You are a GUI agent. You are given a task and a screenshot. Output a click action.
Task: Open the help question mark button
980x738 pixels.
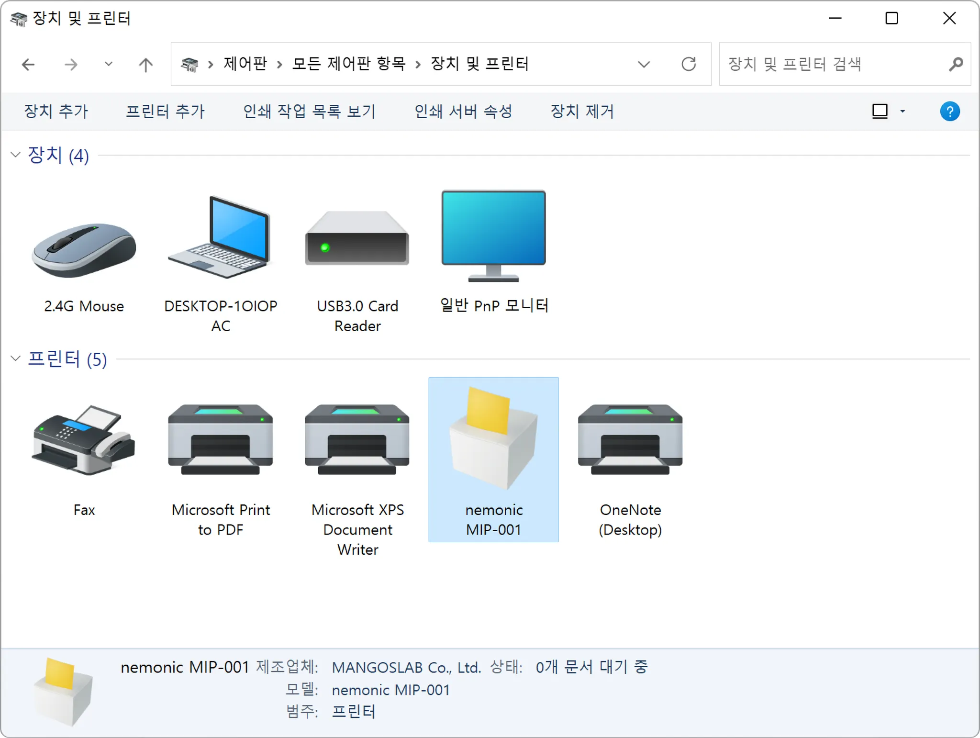pyautogui.click(x=949, y=112)
